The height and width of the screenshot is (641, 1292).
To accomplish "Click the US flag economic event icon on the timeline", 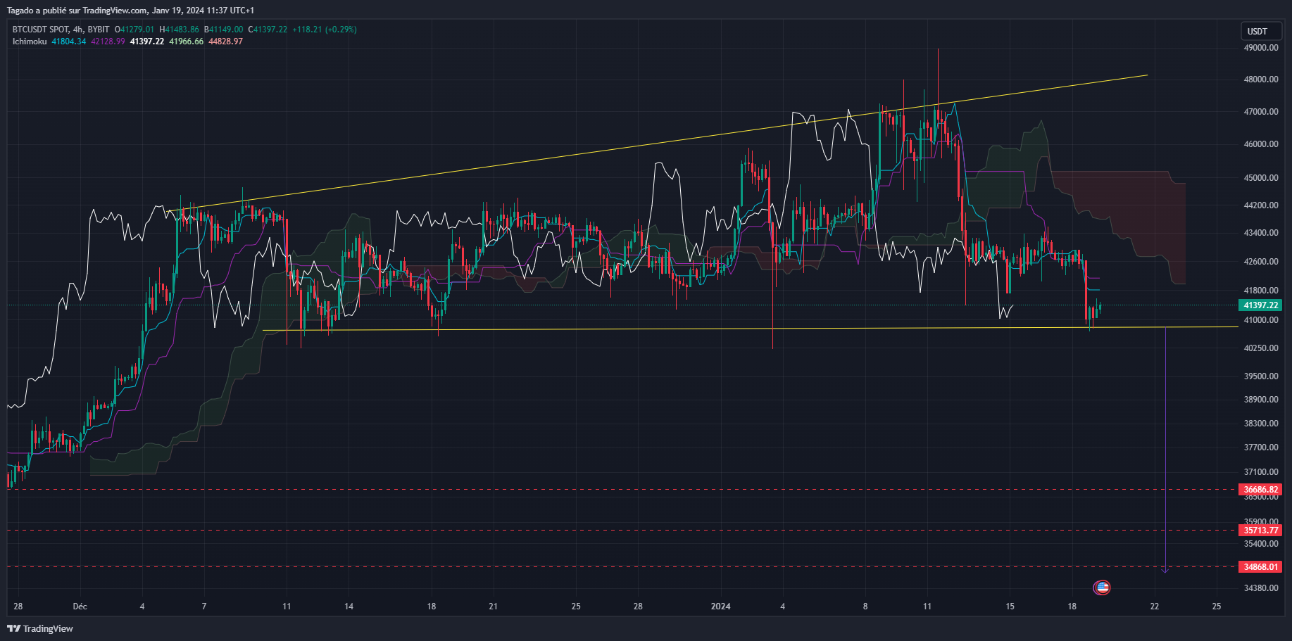I will (1102, 588).
